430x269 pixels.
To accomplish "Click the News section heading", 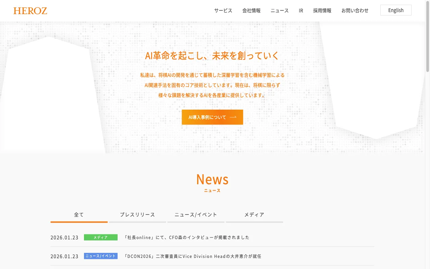I will (x=212, y=180).
